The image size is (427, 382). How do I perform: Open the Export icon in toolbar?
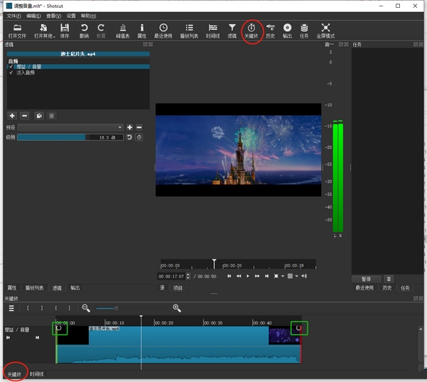[x=287, y=31]
